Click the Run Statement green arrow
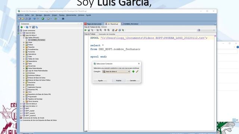Image resolution: width=239 pixels, height=134 pixels. point(86,30)
